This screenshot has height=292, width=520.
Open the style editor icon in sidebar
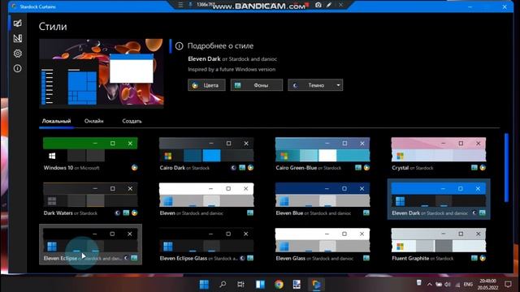[18, 38]
